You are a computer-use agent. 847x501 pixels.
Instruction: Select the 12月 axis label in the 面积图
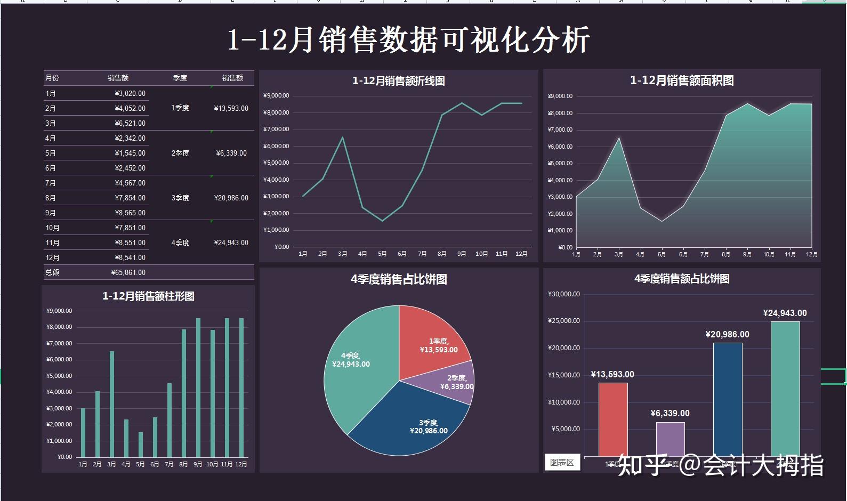[812, 255]
